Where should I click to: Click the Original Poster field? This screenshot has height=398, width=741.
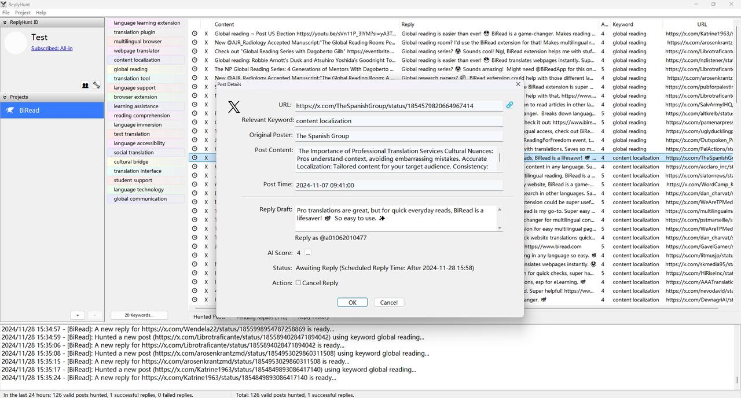coord(399,136)
